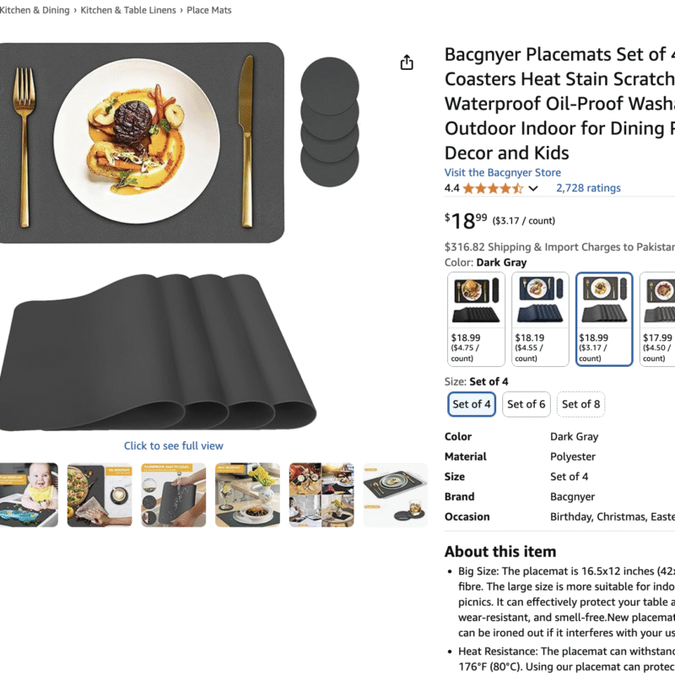This screenshot has width=675, height=675.
Task: Open the pizza and coaster thumbnail
Action: coord(100,495)
